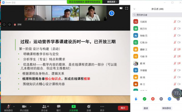
Task: Open the 更多 more menu
Action: coord(102,108)
